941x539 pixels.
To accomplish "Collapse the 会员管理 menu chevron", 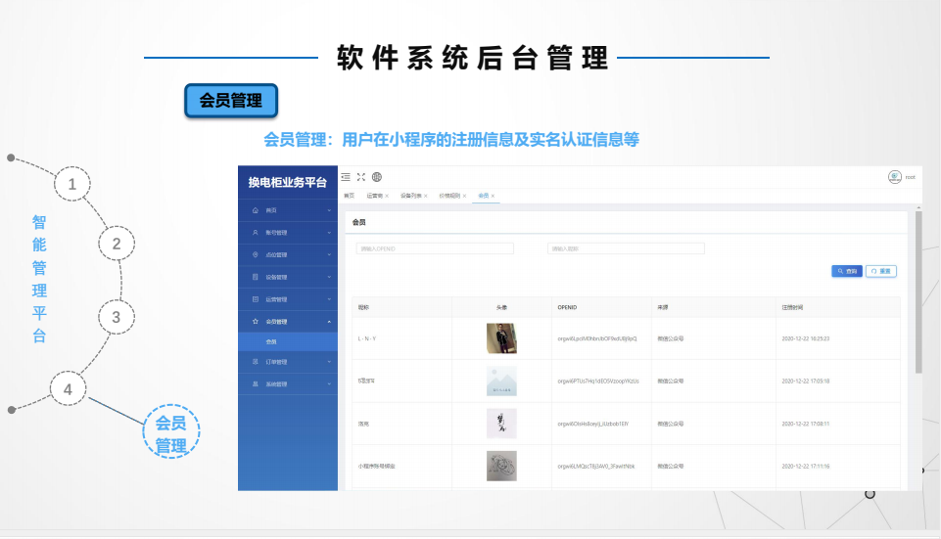I will (x=329, y=321).
